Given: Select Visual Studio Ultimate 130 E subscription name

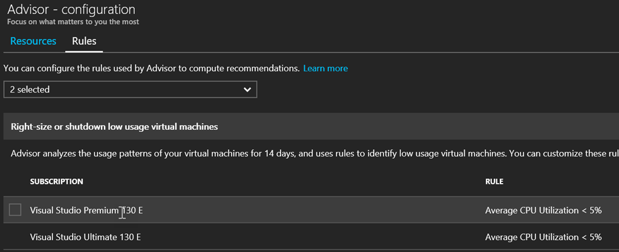Looking at the screenshot, I should coord(85,237).
